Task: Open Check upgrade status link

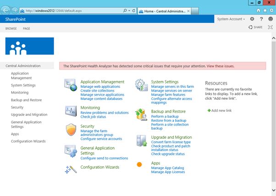Action: point(168,154)
